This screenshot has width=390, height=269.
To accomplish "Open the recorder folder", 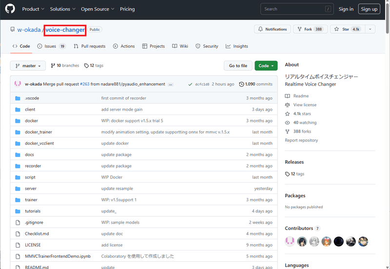I will (x=33, y=166).
